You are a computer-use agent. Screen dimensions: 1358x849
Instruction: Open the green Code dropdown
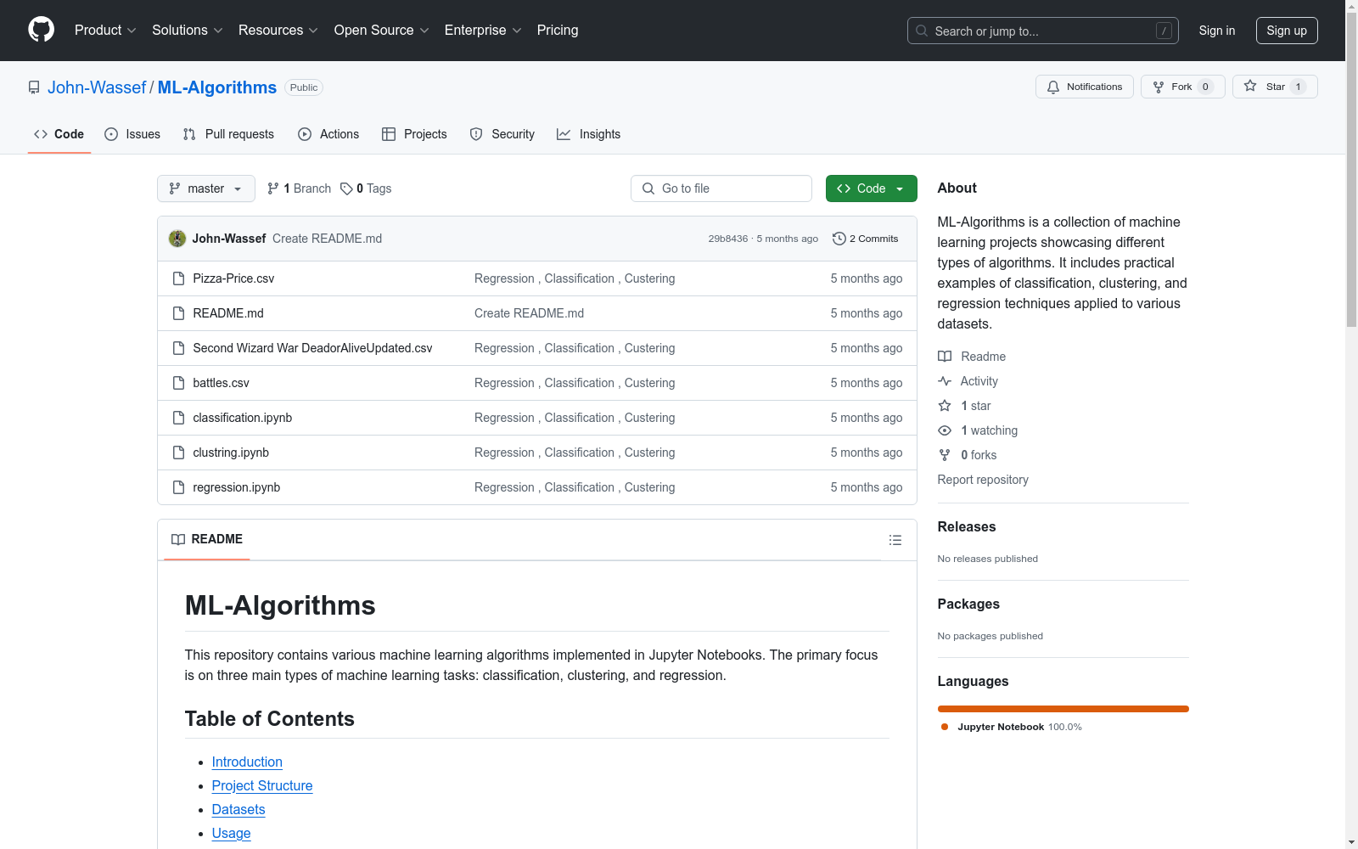871,188
